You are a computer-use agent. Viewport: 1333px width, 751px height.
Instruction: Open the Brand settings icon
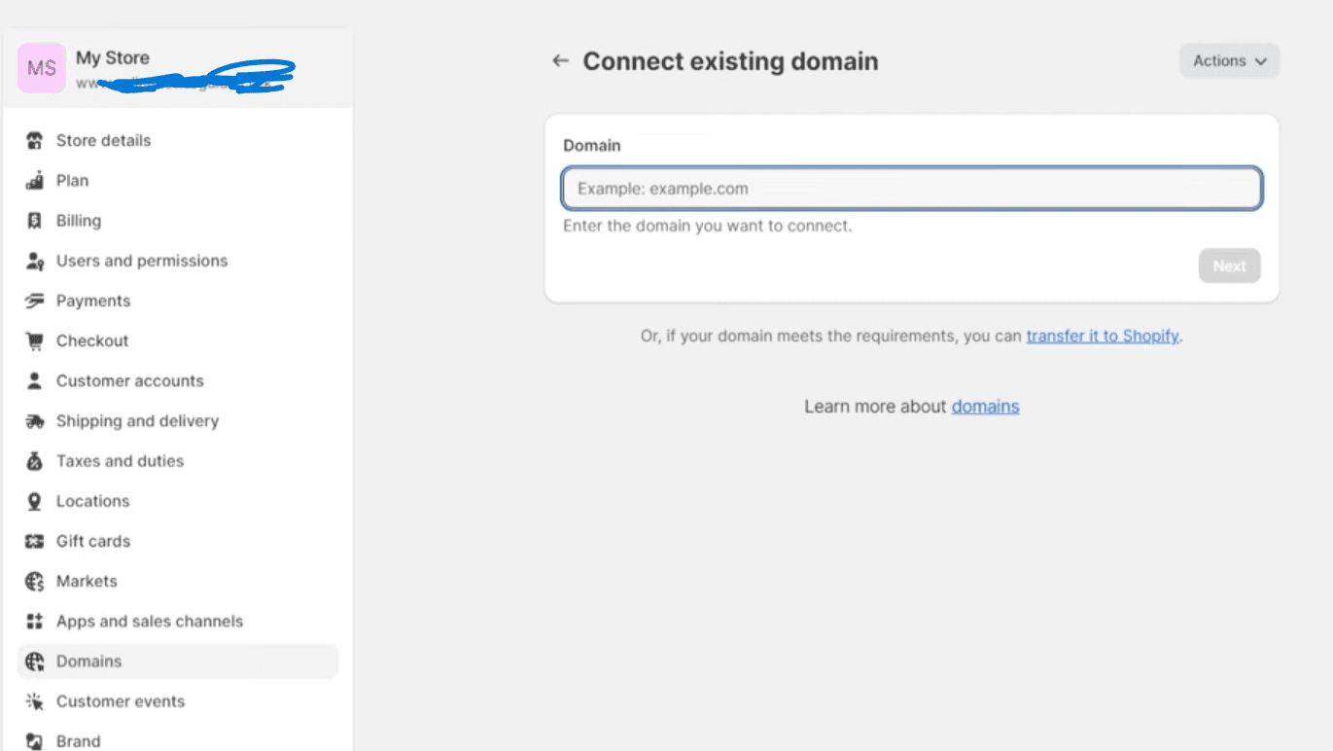[34, 740]
